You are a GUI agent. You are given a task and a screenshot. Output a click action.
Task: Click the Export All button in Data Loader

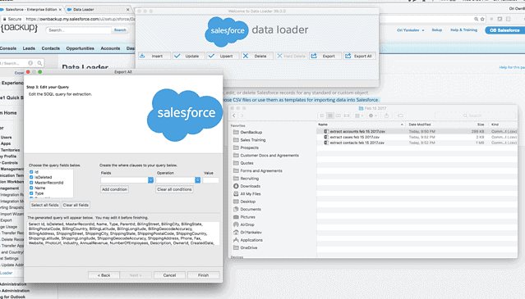tap(359, 56)
